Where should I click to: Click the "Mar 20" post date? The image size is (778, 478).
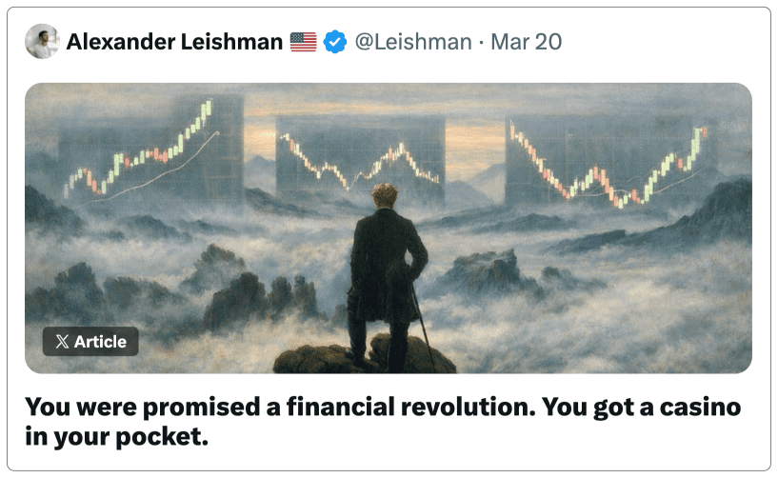click(526, 42)
